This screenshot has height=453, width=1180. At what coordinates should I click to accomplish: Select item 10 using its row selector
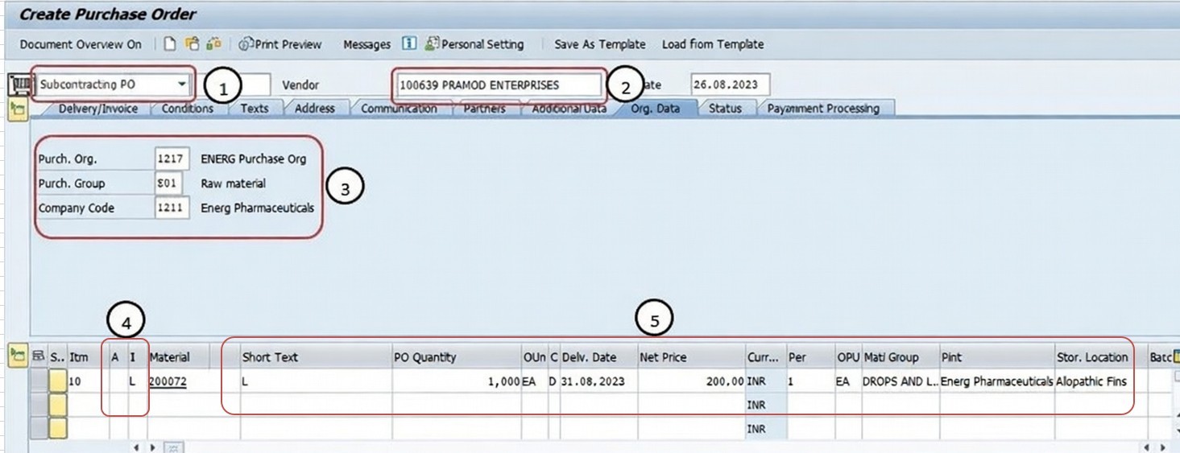[39, 381]
